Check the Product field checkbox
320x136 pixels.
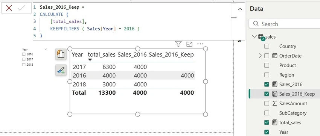click(x=267, y=65)
